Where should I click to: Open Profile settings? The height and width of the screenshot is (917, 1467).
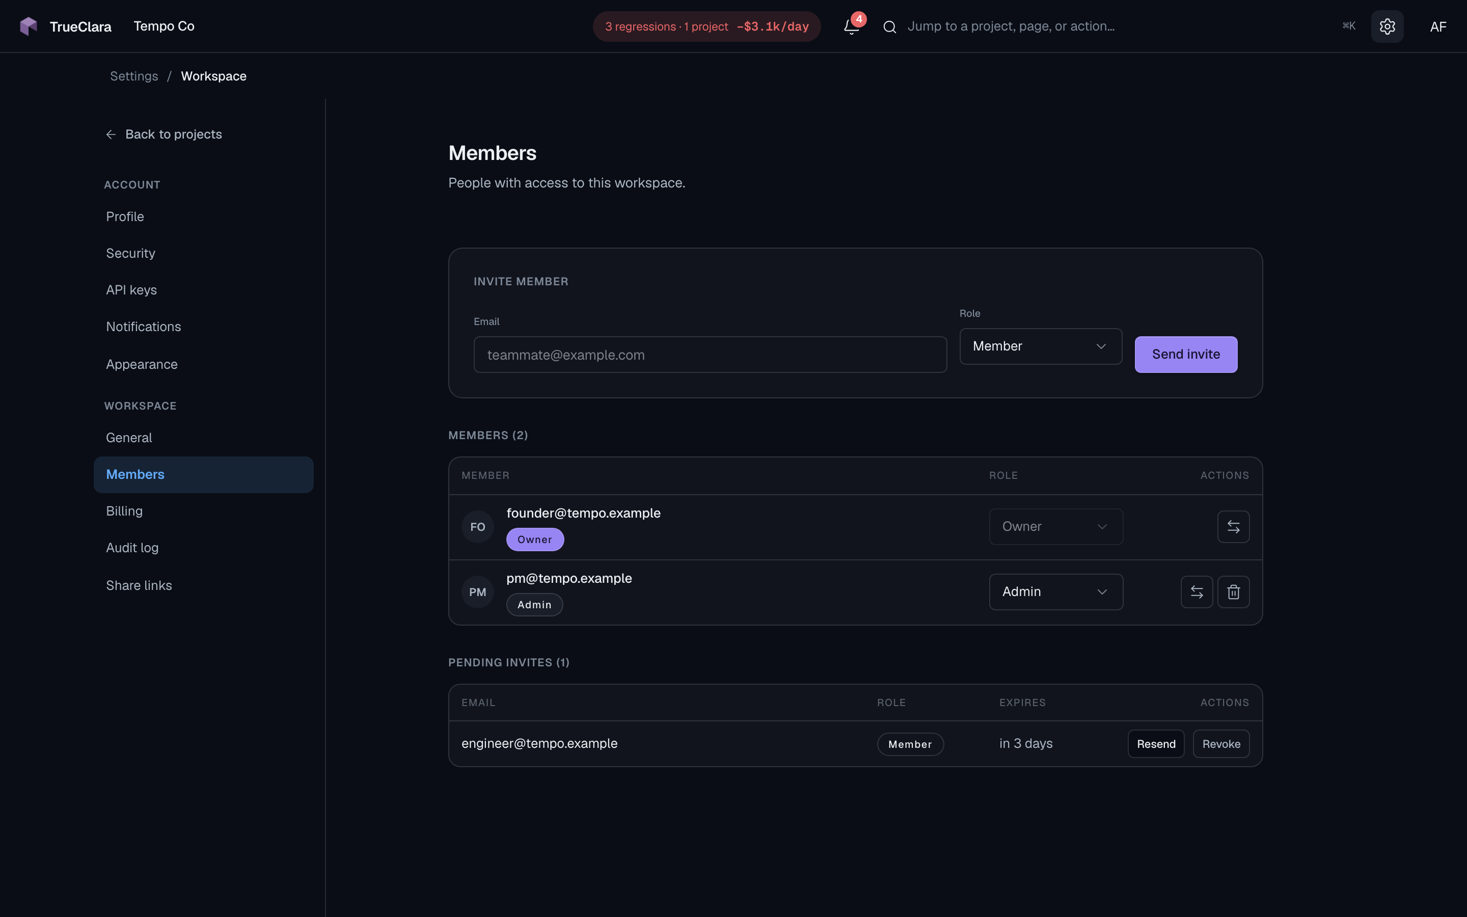pyautogui.click(x=204, y=217)
